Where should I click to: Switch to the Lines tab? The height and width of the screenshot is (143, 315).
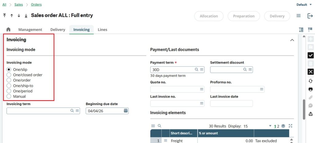102,30
